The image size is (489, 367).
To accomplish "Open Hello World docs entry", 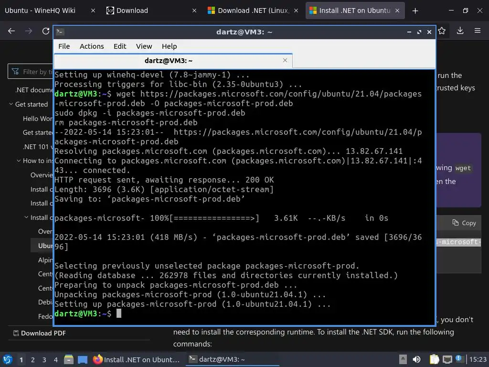I will coord(38,119).
